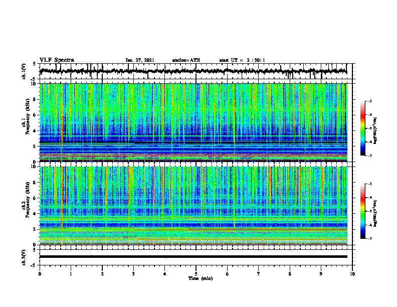Image resolution: width=397 pixels, height=307 pixels.
Task: Click the ch.3 flat black waveform band
Action: coord(193,257)
